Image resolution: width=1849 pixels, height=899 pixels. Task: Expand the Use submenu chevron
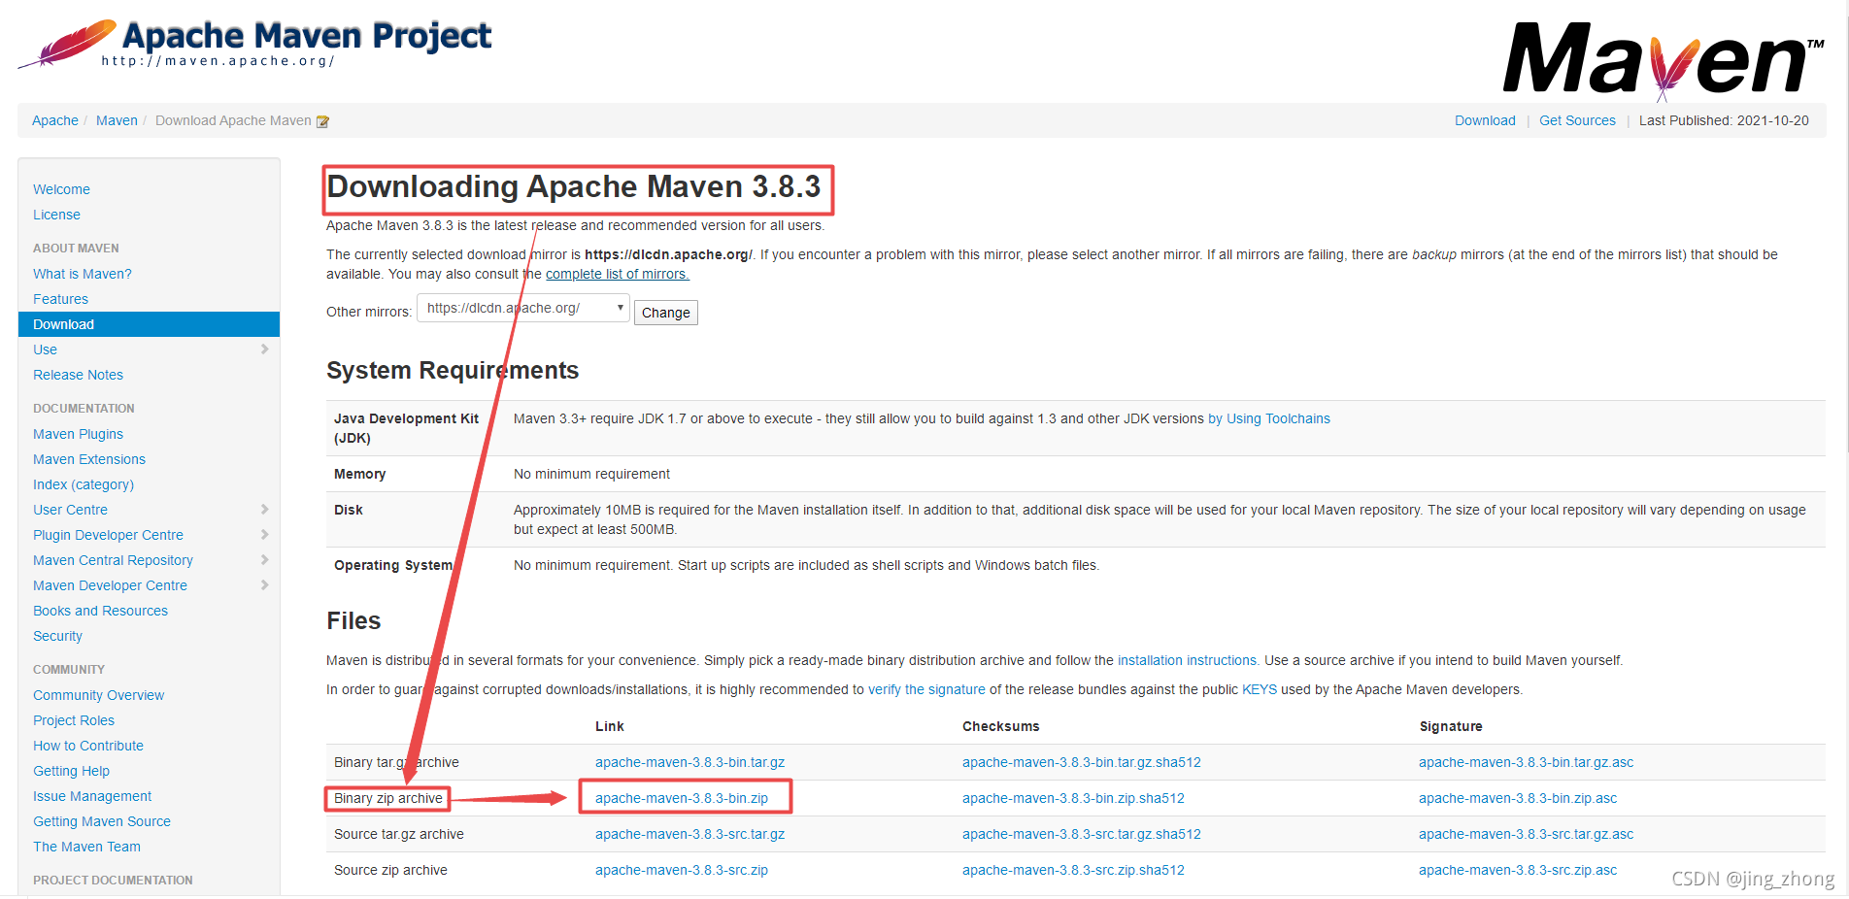[x=264, y=349]
